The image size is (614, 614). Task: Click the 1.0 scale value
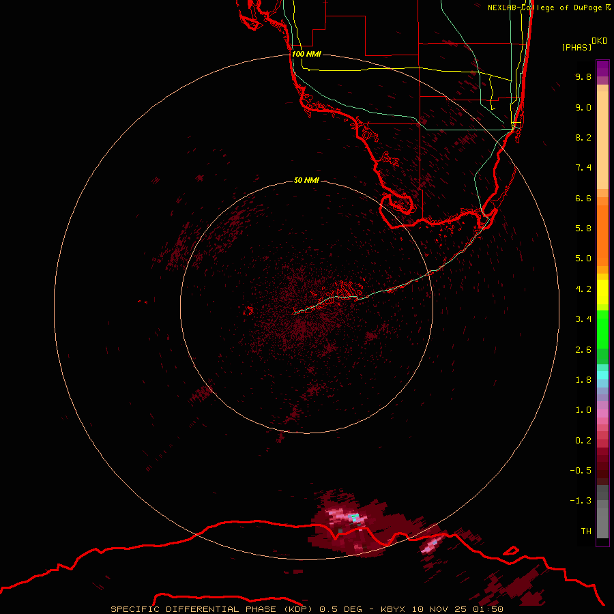(x=583, y=410)
